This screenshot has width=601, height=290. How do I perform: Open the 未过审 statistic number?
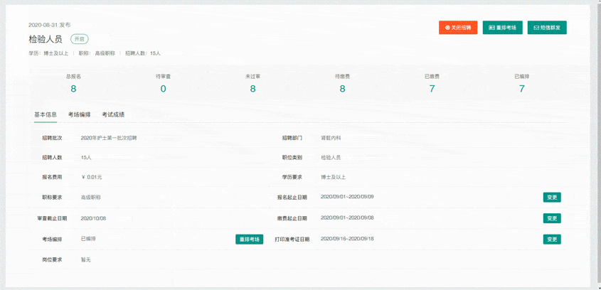click(252, 89)
